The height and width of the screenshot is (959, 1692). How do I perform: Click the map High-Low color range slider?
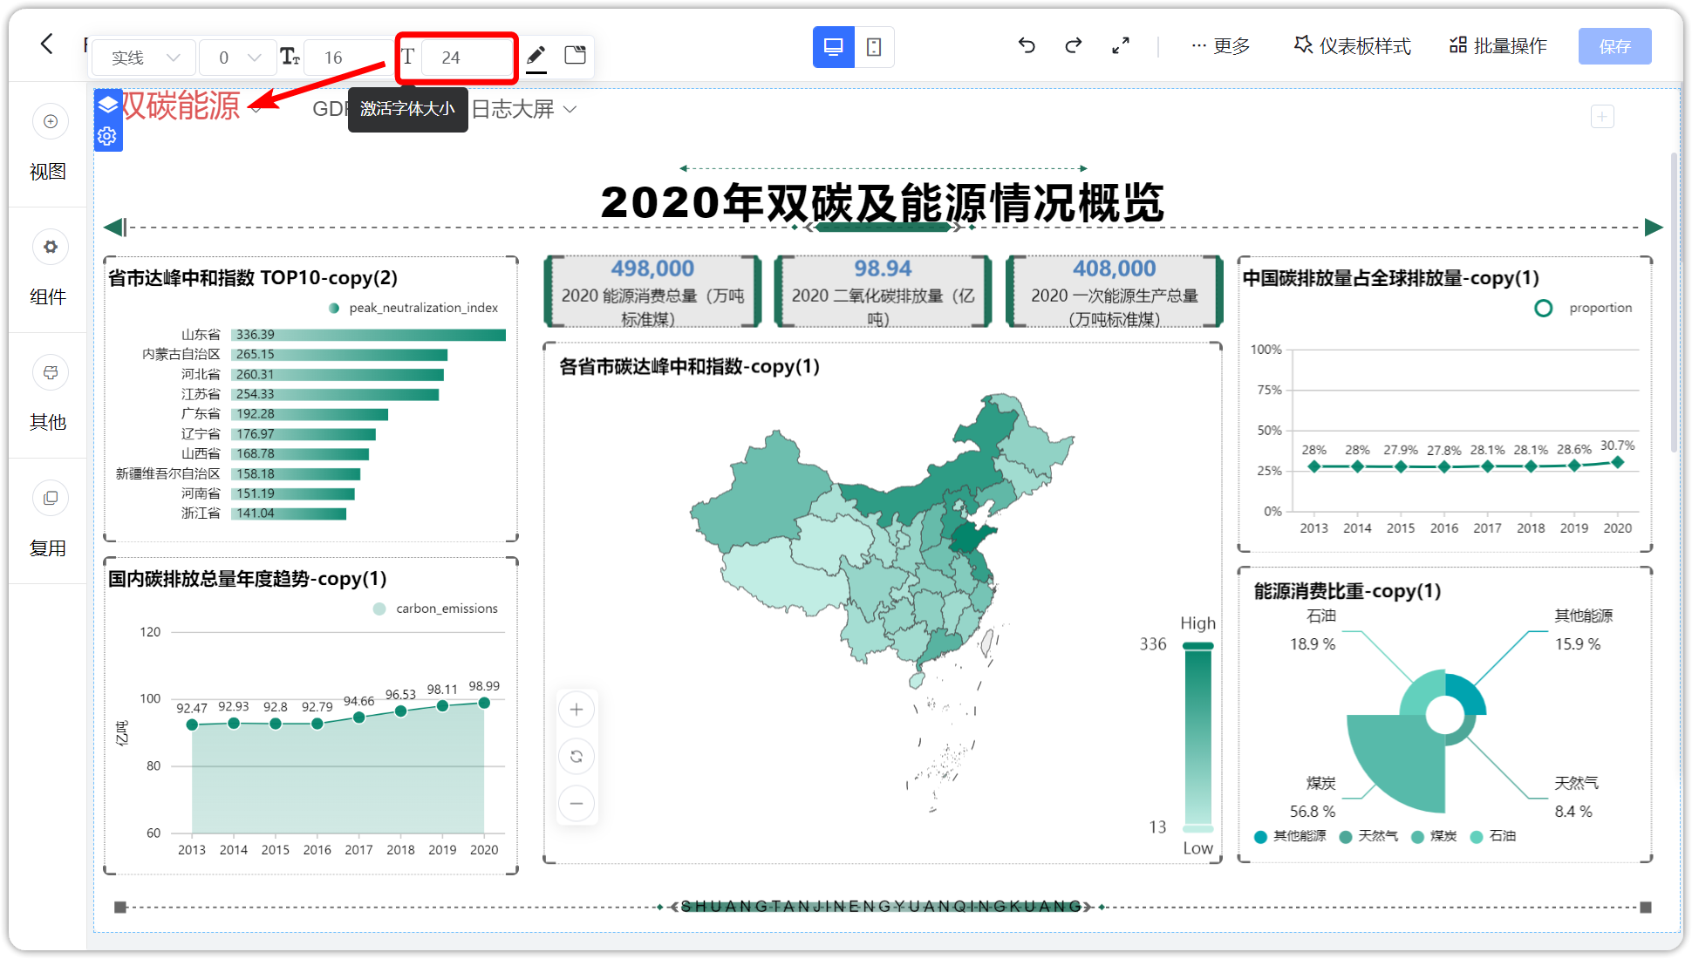click(1197, 737)
